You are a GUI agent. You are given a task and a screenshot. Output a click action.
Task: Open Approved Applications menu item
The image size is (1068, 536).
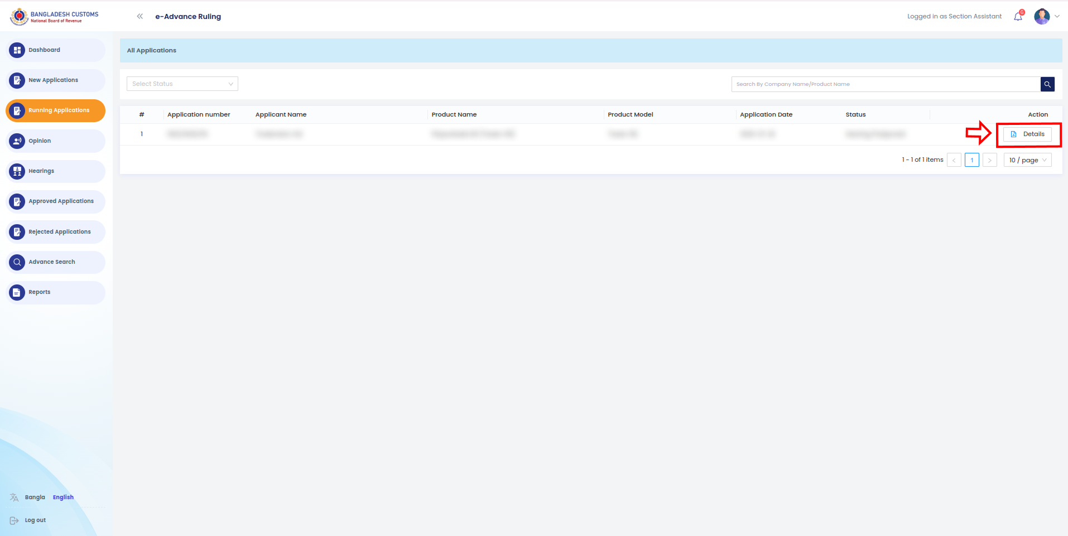tap(55, 201)
